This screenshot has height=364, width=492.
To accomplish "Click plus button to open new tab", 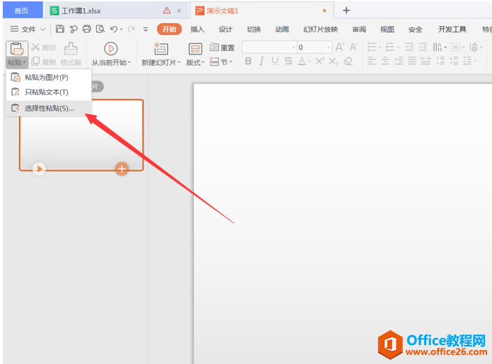I will 346,10.
